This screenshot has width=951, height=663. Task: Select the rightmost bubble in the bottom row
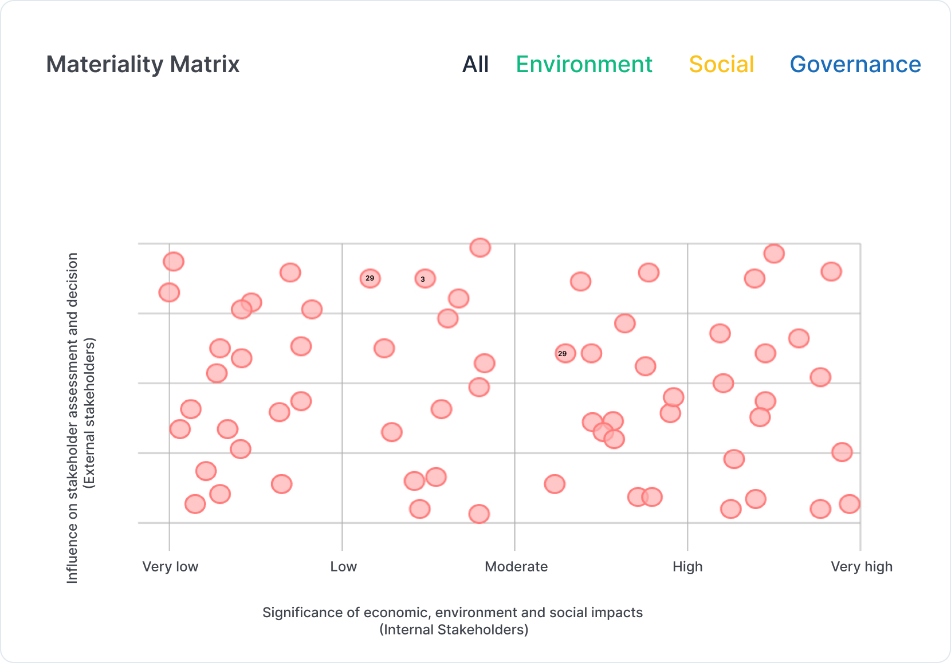850,504
